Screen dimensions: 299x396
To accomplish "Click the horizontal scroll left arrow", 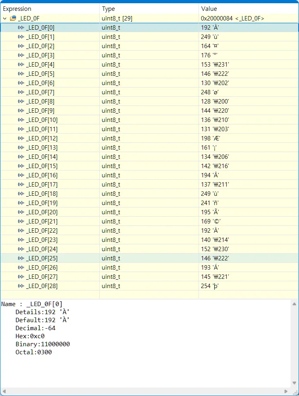I will [4, 391].
